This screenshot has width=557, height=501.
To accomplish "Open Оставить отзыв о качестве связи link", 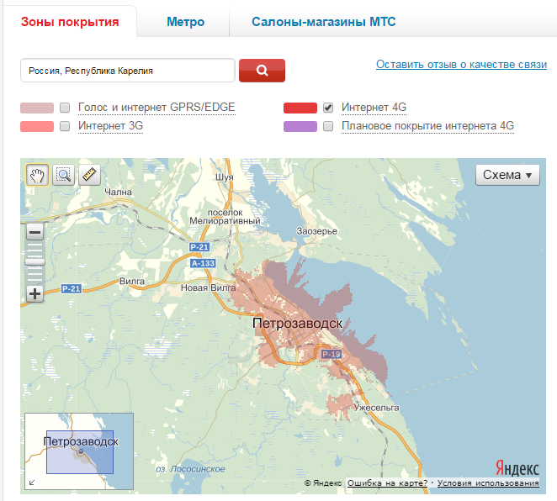I will click(x=461, y=65).
